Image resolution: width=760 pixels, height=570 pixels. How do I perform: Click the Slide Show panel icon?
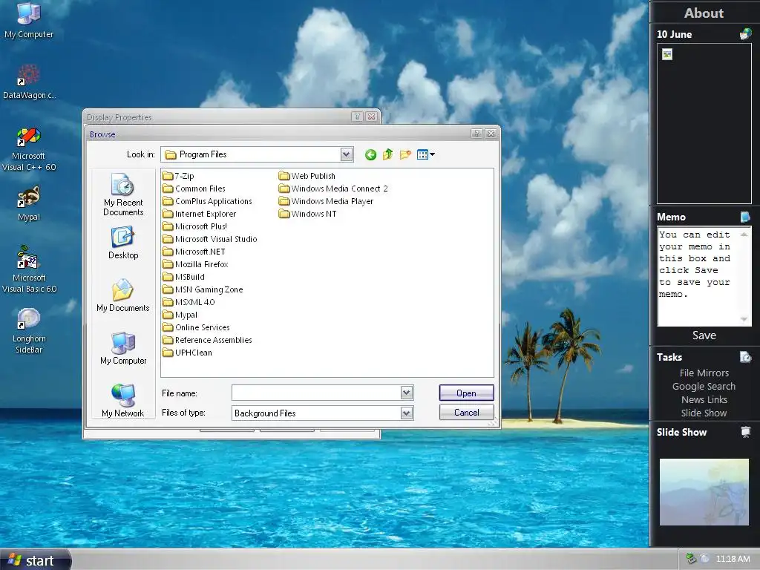745,432
